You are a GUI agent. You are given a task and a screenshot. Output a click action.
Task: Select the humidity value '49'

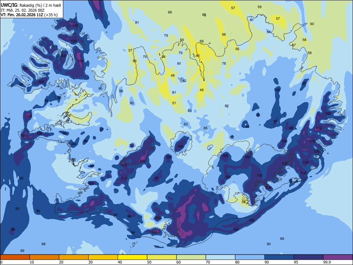(202, 90)
